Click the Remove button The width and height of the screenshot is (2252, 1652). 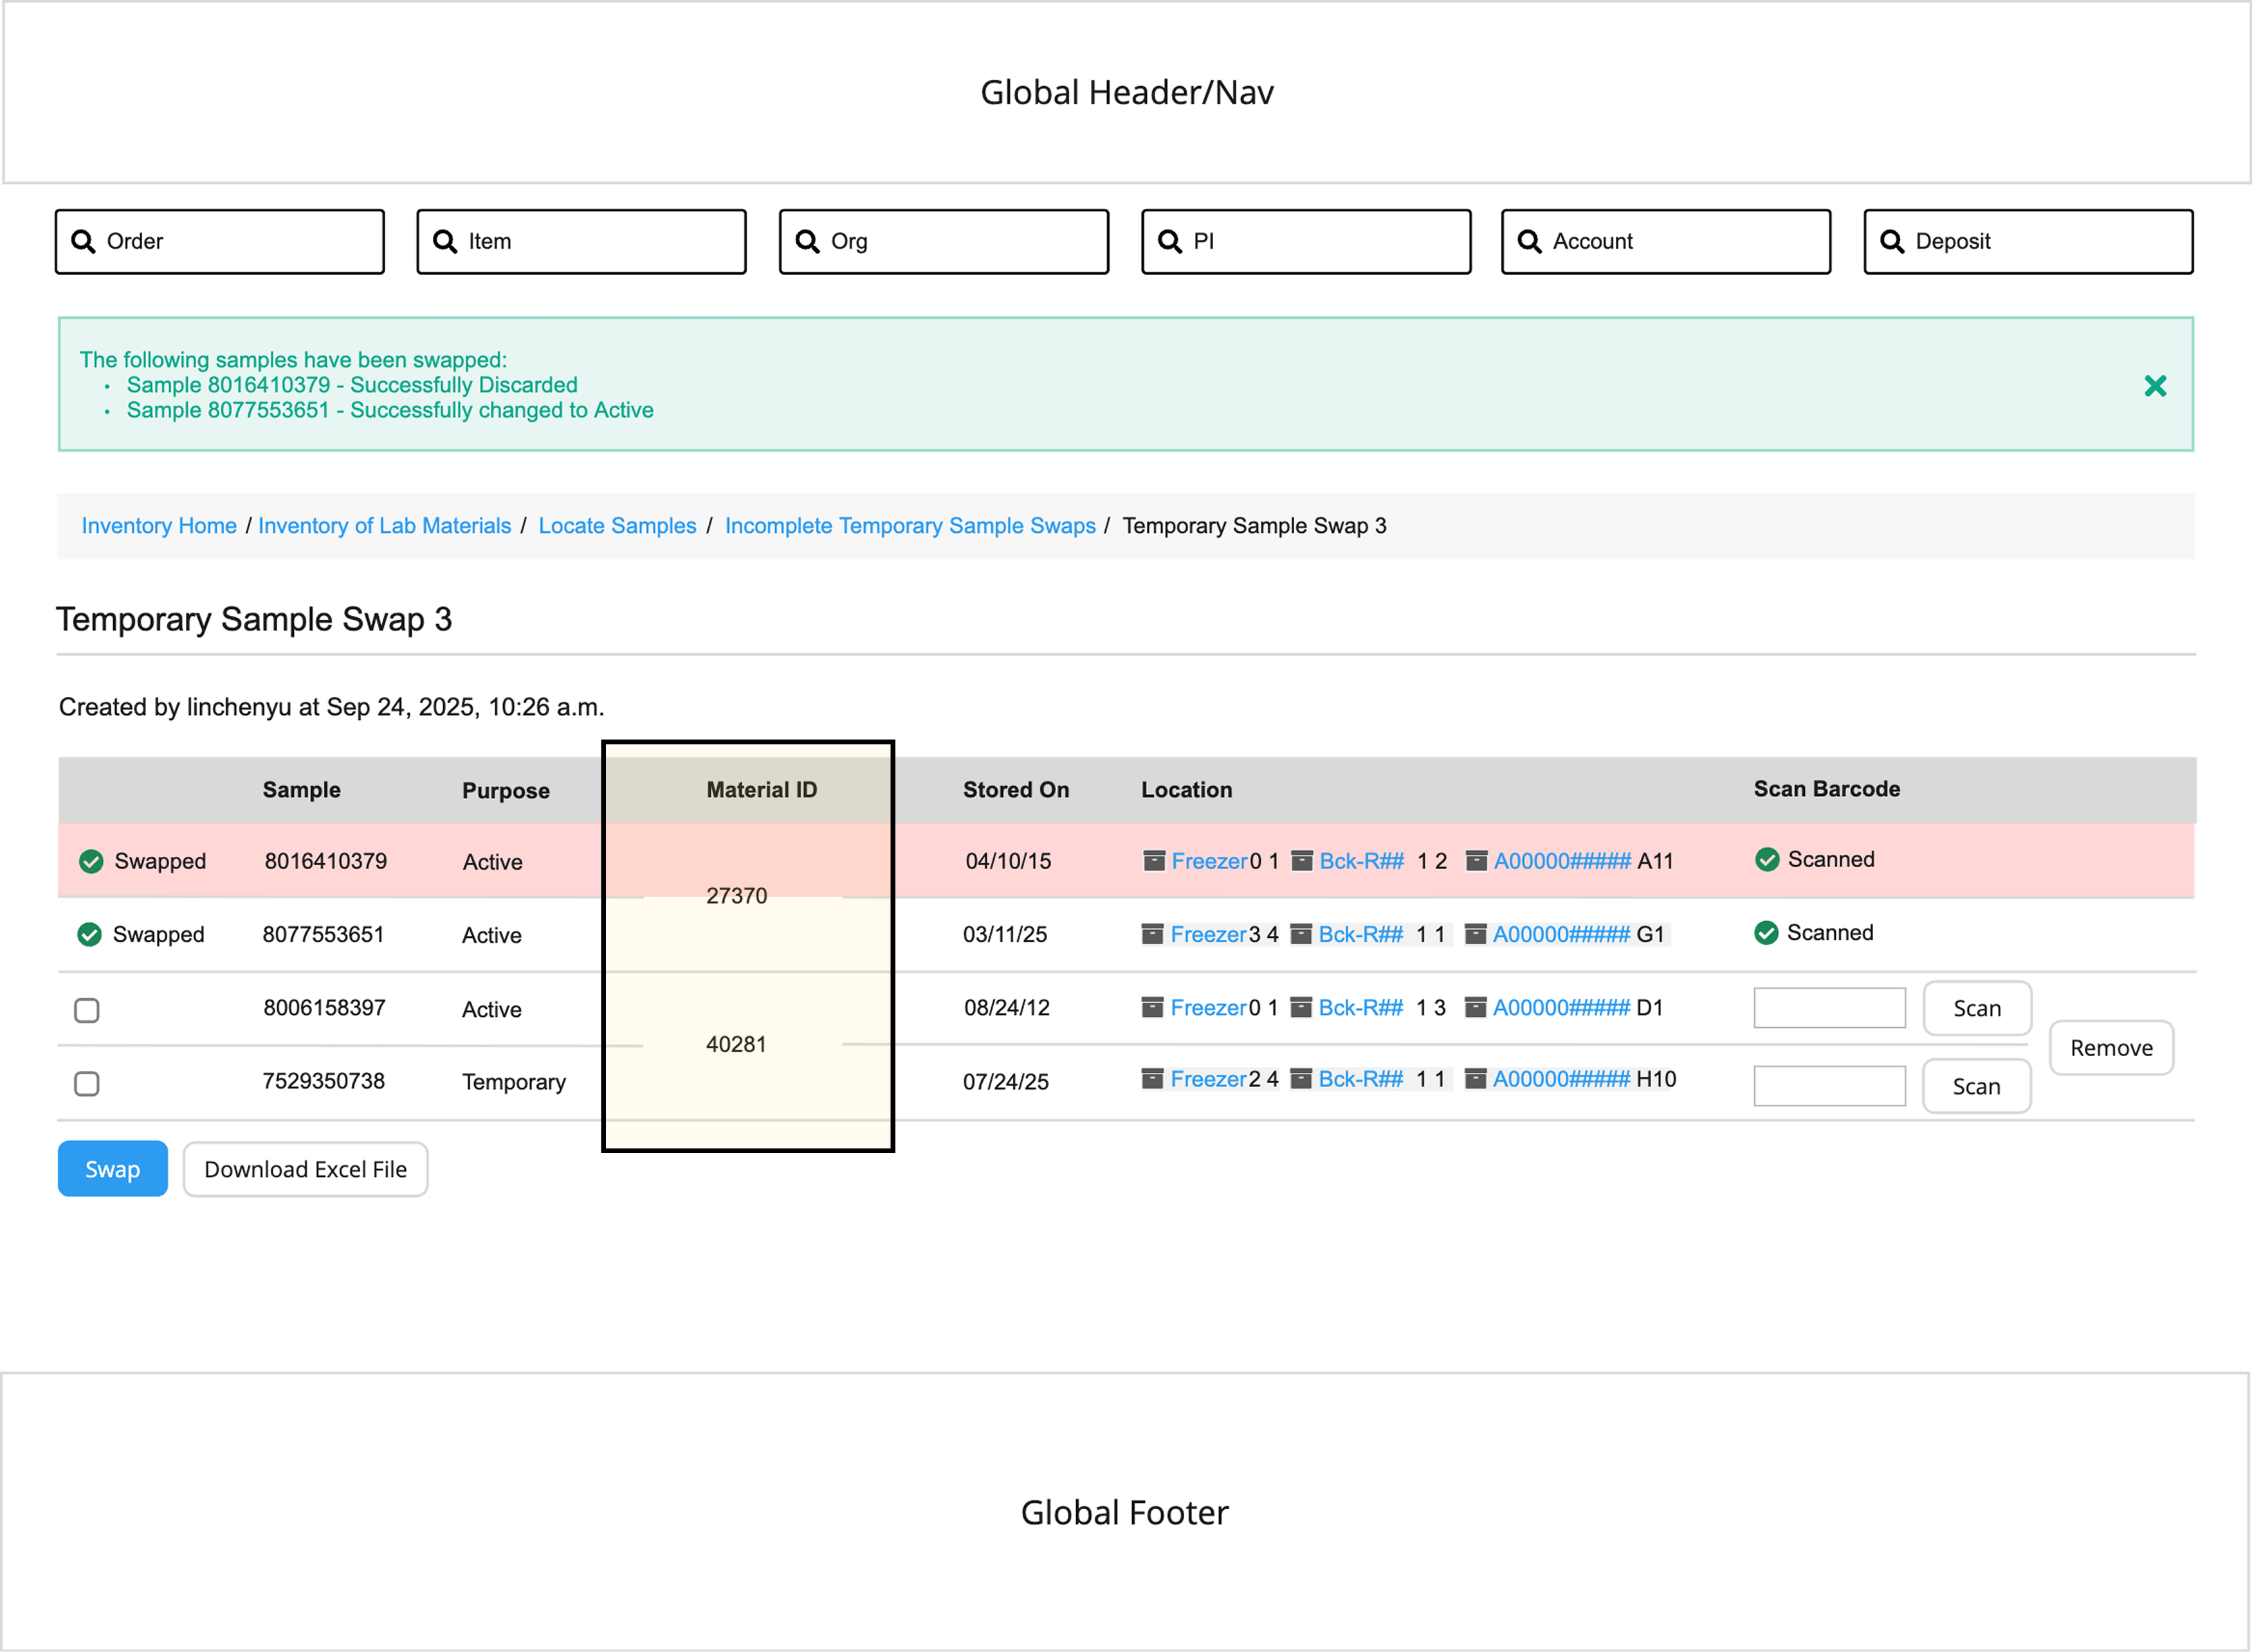[2111, 1048]
